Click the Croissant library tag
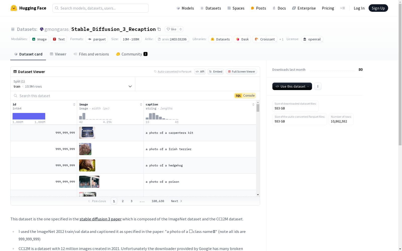The height and width of the screenshot is (251, 402). click(x=265, y=39)
